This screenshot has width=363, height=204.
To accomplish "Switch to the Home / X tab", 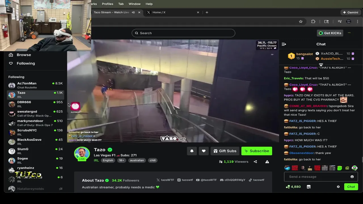I will [173, 12].
